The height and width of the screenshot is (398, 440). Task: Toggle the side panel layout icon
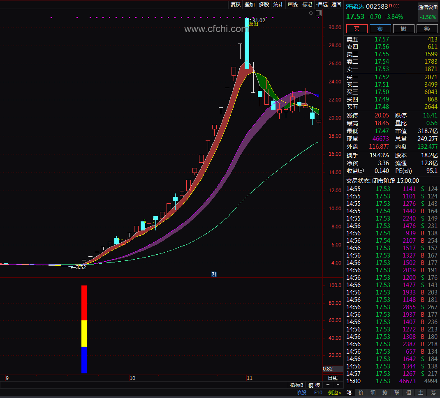319,13
